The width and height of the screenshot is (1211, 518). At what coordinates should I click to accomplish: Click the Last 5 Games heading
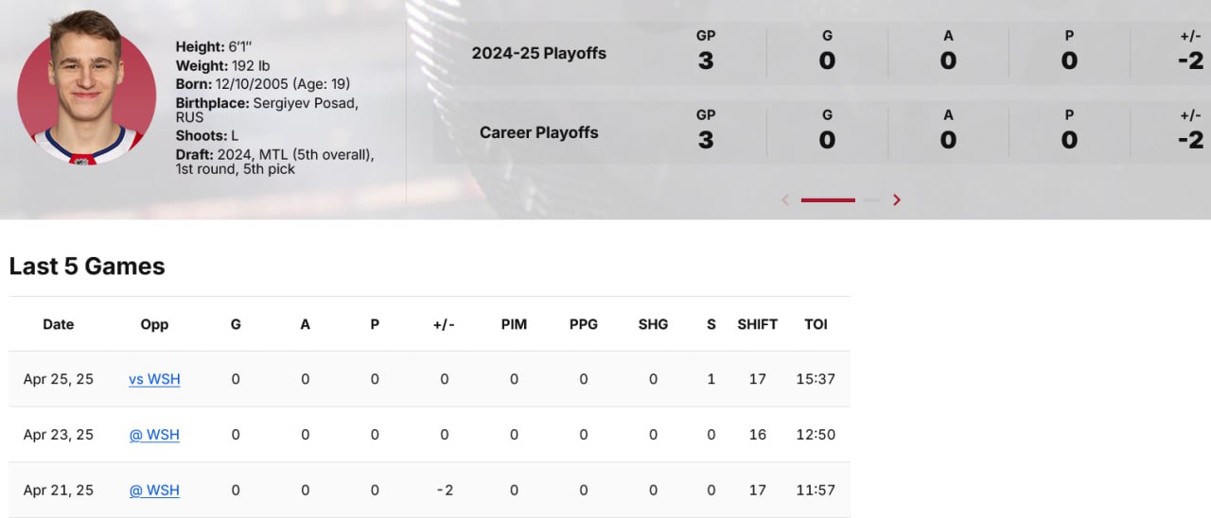(x=87, y=267)
